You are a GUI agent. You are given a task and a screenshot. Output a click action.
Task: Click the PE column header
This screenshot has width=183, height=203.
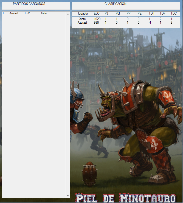click(x=140, y=13)
